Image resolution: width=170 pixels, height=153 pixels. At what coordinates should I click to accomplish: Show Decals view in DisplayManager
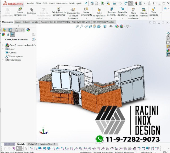coord(8,35)
